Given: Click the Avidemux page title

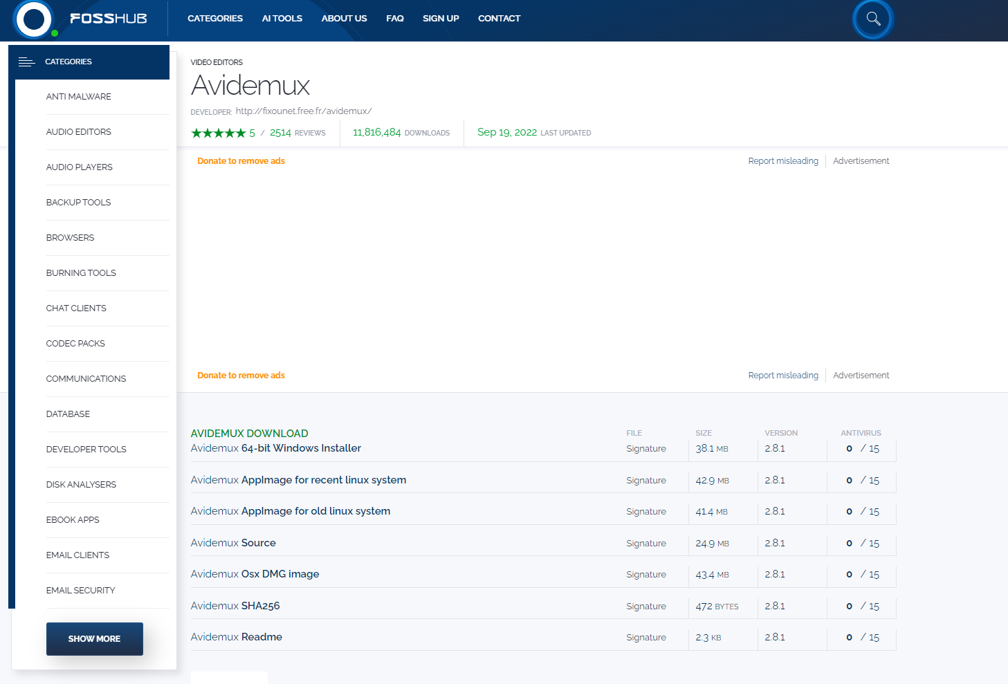Looking at the screenshot, I should (x=250, y=86).
